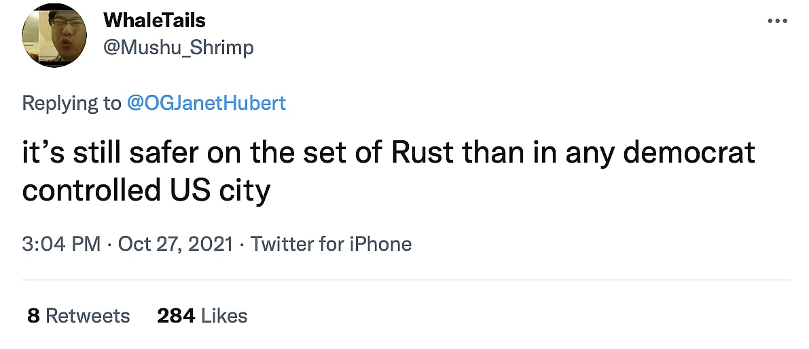The image size is (809, 349).
Task: Click the tweet text's first line
Action: click(388, 153)
